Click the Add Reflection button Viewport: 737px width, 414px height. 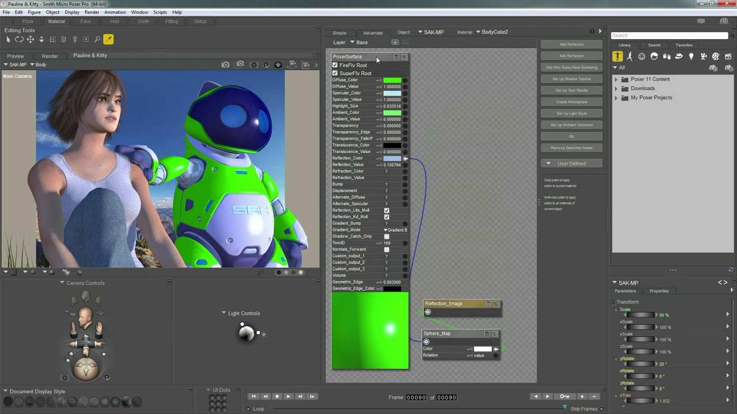(x=571, y=44)
